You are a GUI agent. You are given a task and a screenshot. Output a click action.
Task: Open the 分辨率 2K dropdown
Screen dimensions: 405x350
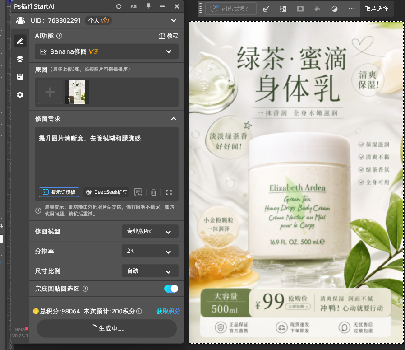[150, 251]
